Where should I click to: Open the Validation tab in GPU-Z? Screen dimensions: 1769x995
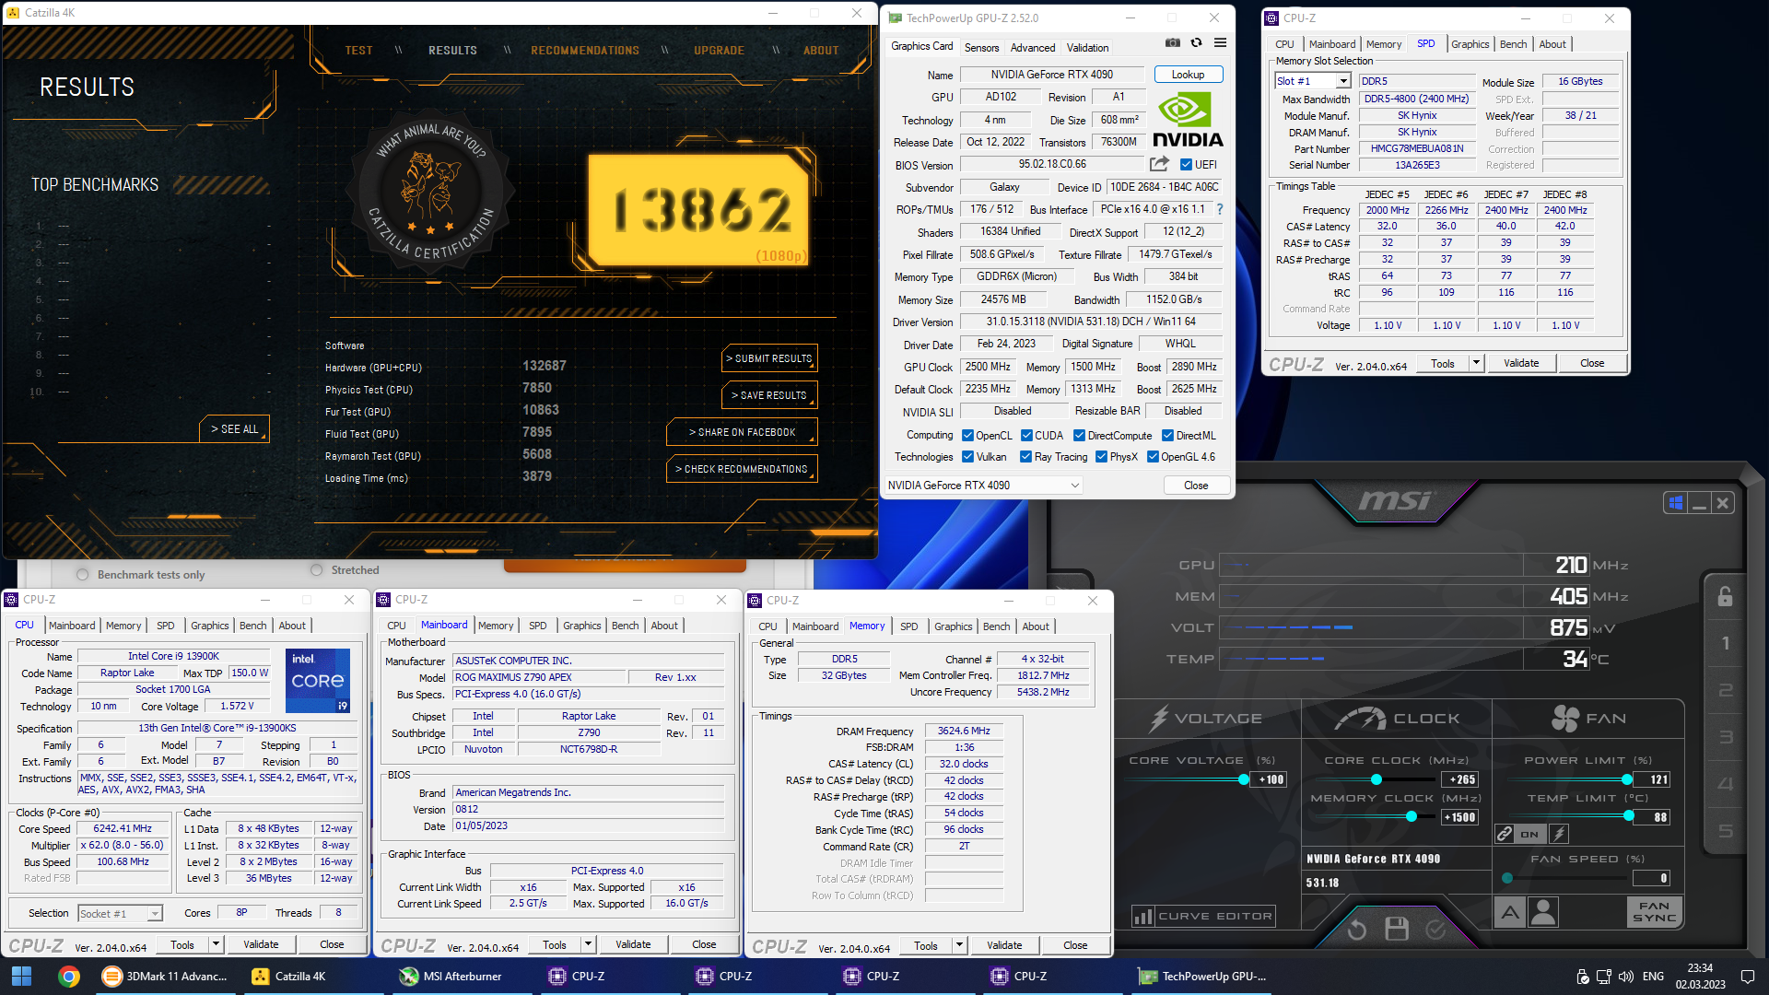click(x=1087, y=48)
